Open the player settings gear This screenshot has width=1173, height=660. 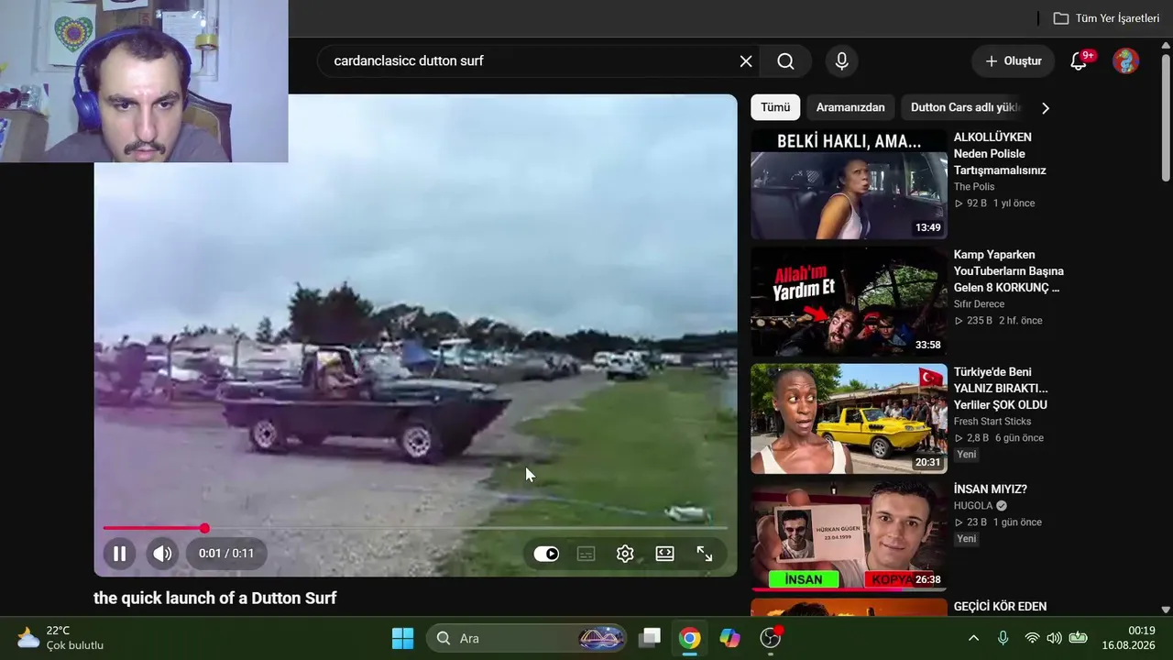[x=625, y=554]
